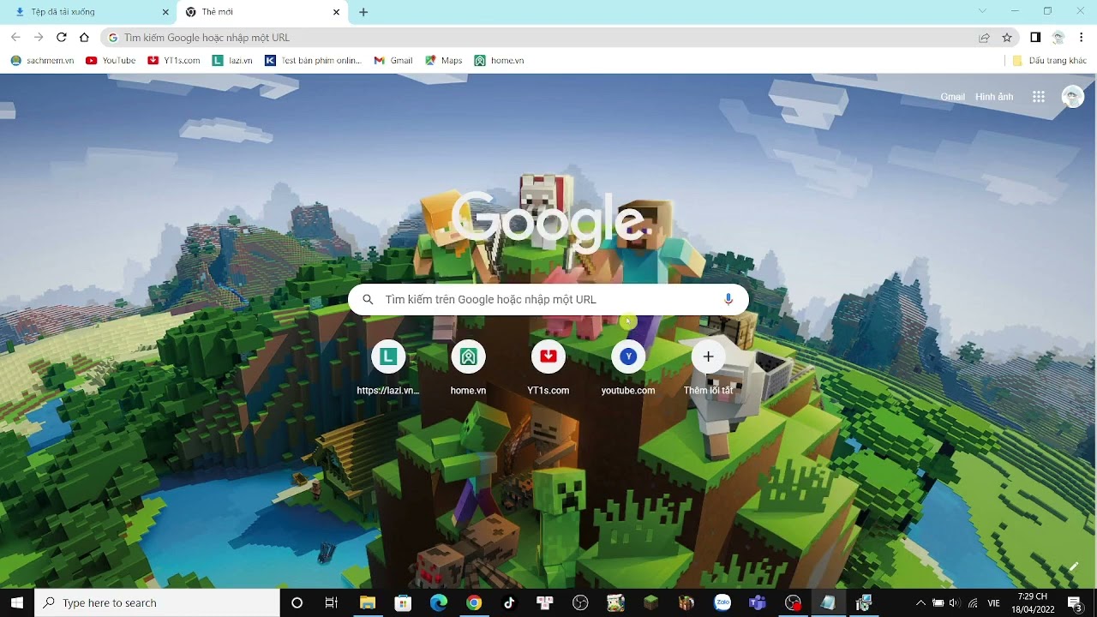Image resolution: width=1097 pixels, height=617 pixels.
Task: Reload the current page
Action: tap(61, 37)
